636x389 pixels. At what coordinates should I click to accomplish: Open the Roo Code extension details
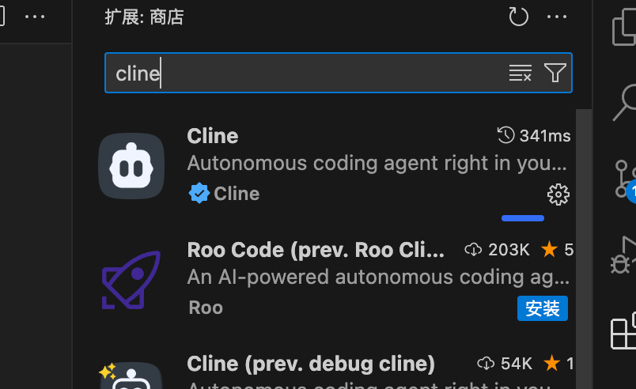click(x=332, y=280)
